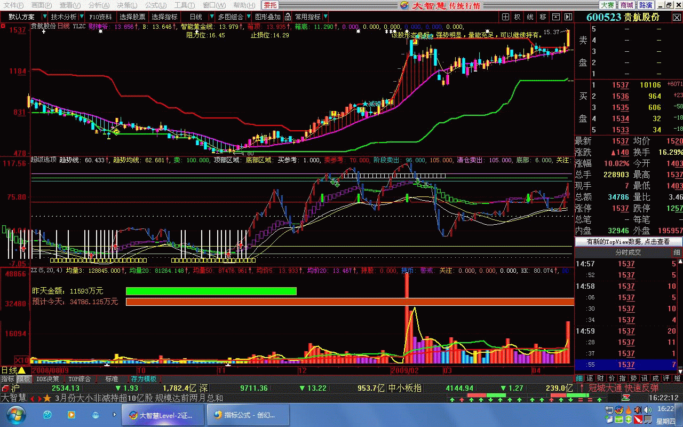Expand the 常用指标 dropdown arrow
The width and height of the screenshot is (683, 427).
point(325,17)
